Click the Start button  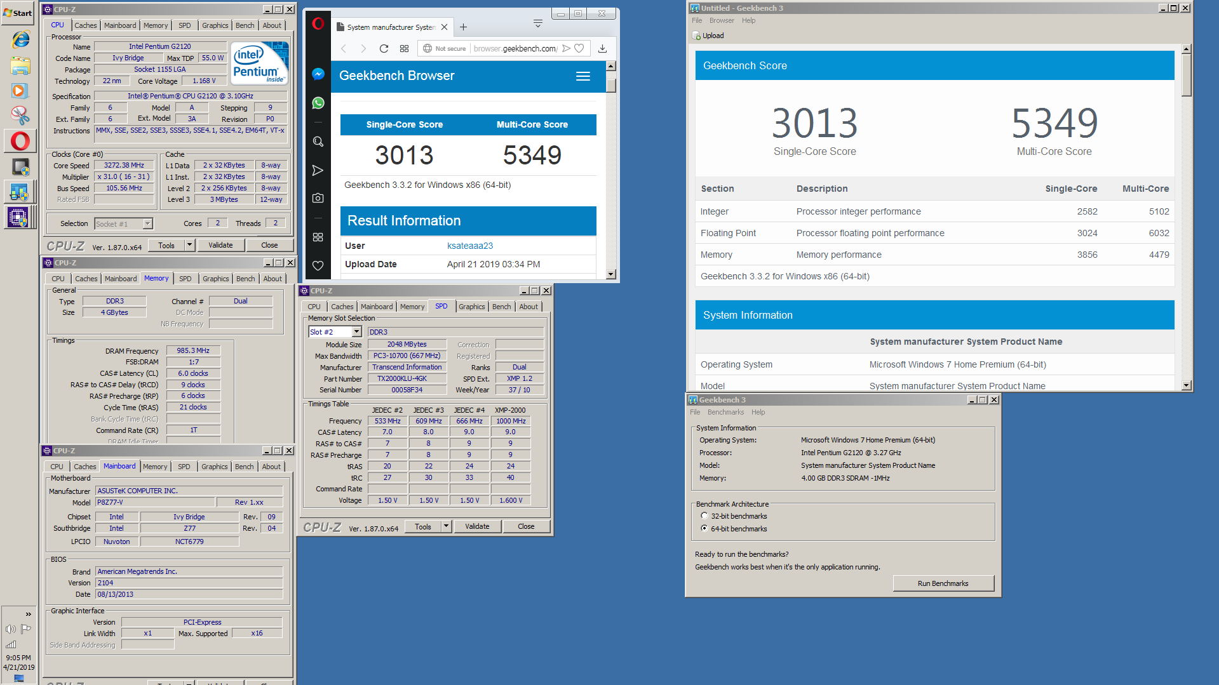click(x=18, y=13)
